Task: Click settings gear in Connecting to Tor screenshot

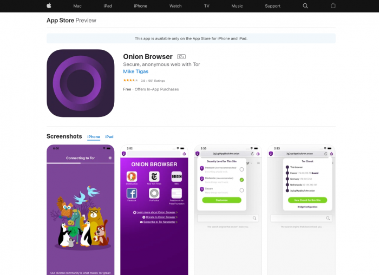Action: click(110, 158)
